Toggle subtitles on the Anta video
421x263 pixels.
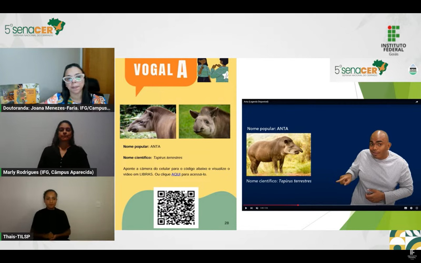[x=405, y=208]
